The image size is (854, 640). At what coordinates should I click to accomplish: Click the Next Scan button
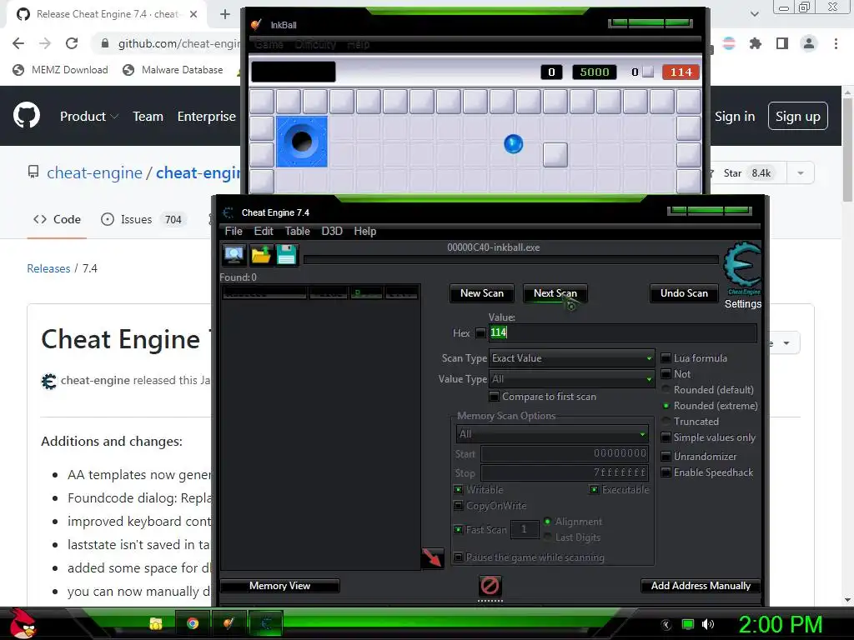click(555, 293)
